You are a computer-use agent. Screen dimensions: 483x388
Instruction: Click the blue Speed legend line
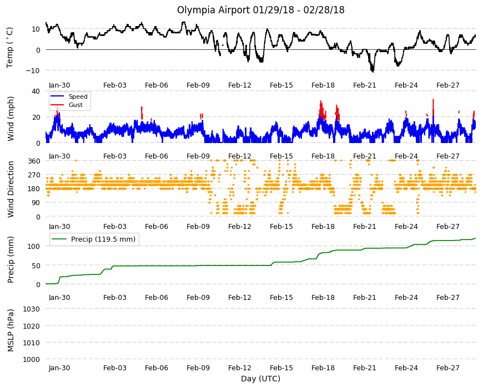[x=57, y=96]
